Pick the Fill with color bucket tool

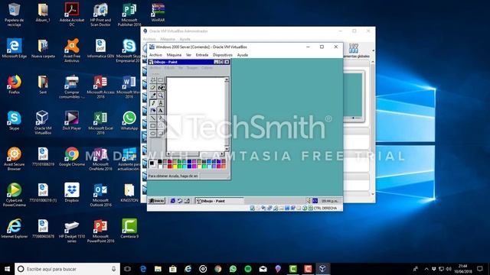(x=161, y=88)
